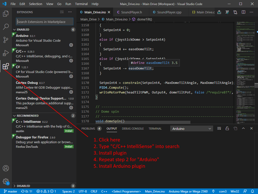The image size is (258, 194).
Task: Open settings gear for Arduino extension
Action: 71,45
